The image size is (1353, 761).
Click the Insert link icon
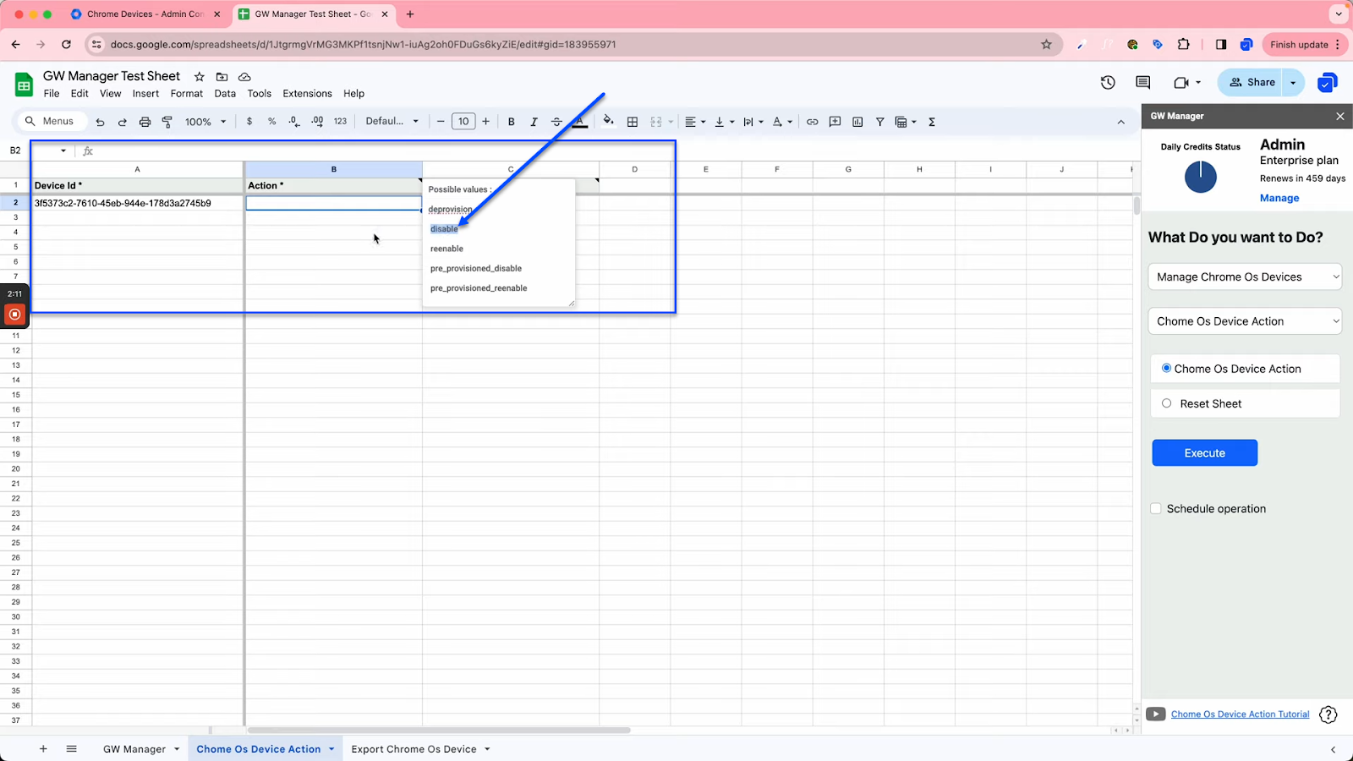coord(812,122)
